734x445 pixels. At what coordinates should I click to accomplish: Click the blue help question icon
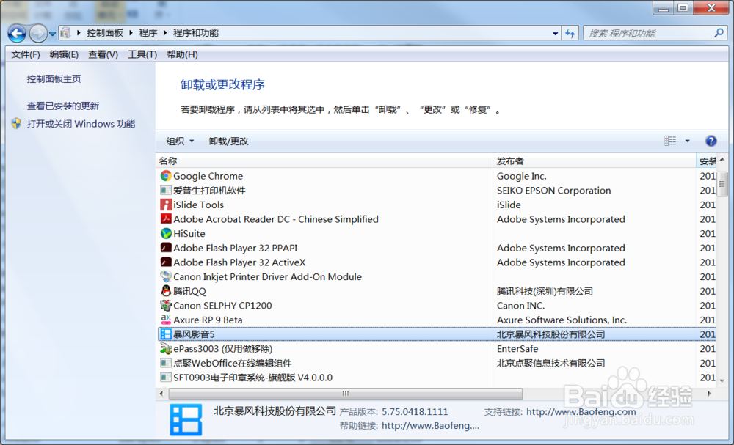[711, 141]
